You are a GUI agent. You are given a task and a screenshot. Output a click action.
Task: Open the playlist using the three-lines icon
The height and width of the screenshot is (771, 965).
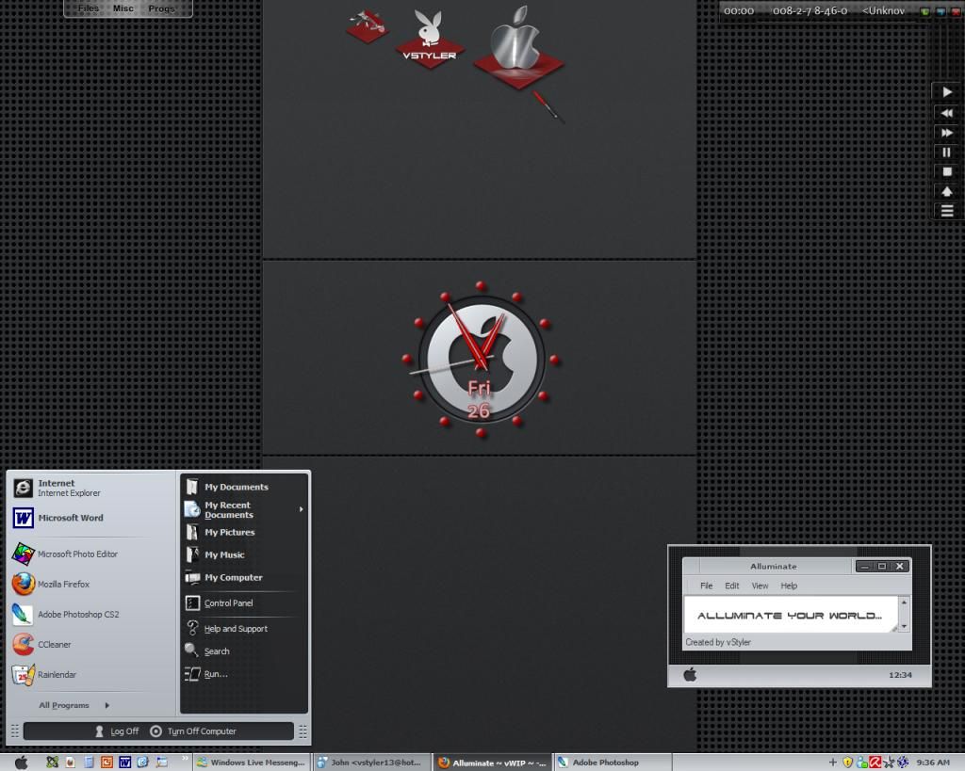[x=947, y=211]
